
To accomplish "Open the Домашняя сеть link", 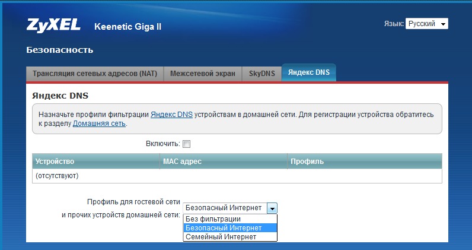I will point(100,124).
